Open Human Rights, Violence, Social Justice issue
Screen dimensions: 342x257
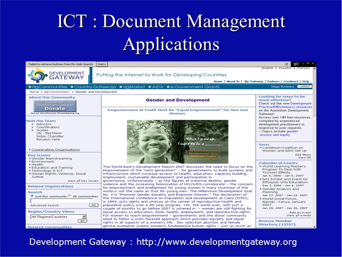[59, 175]
